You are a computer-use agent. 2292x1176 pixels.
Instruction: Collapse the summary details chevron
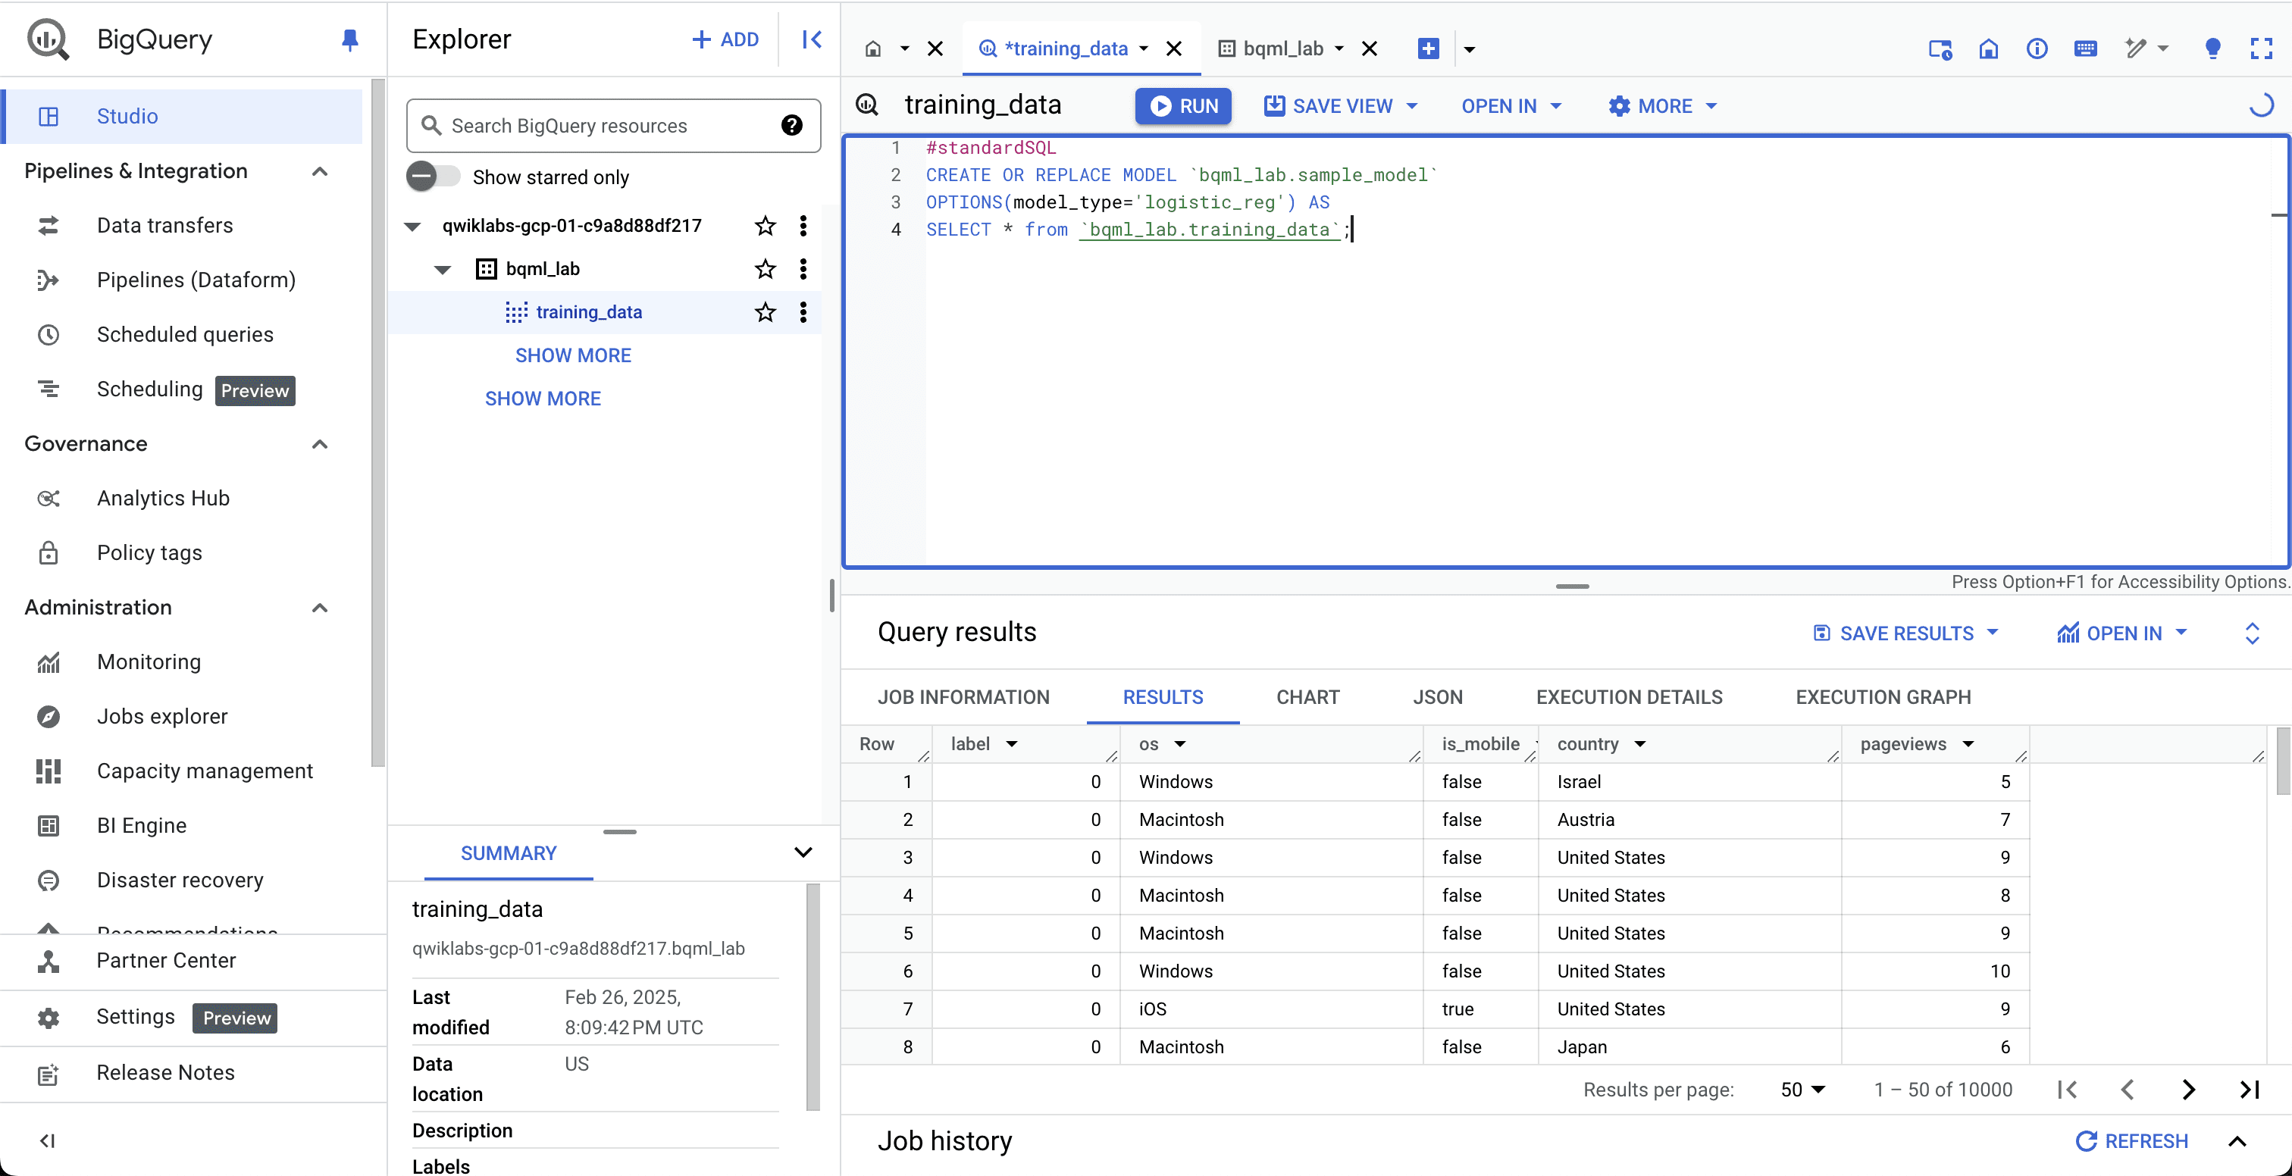click(803, 853)
